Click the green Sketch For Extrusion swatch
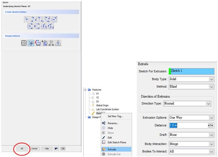Image resolution: width=218 pixels, height=157 pixels. click(x=170, y=71)
